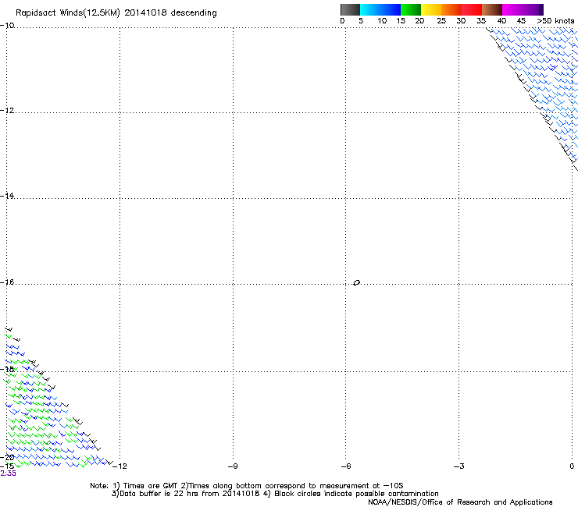The height and width of the screenshot is (507, 578).
Task: Click the red 30-35 knots color band
Action: point(472,9)
